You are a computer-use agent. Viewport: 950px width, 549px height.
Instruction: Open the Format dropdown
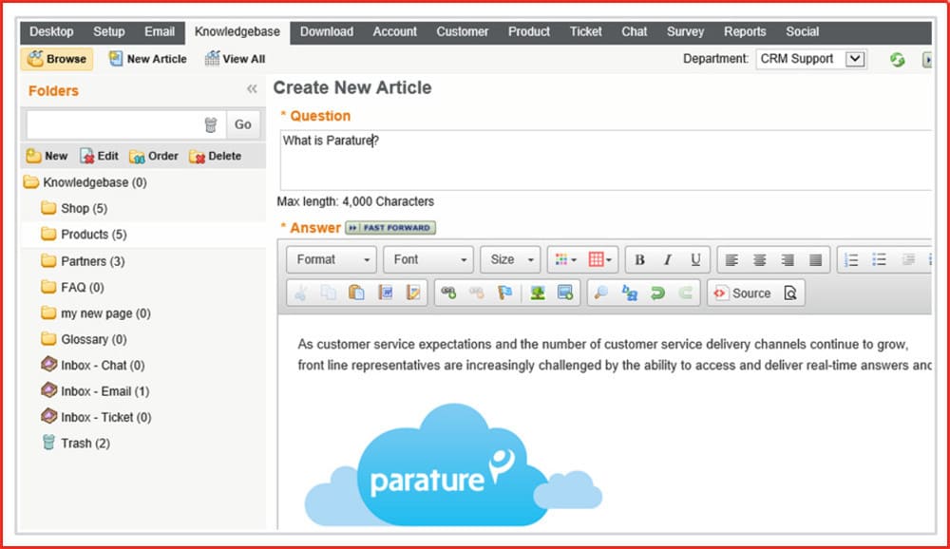(x=332, y=259)
